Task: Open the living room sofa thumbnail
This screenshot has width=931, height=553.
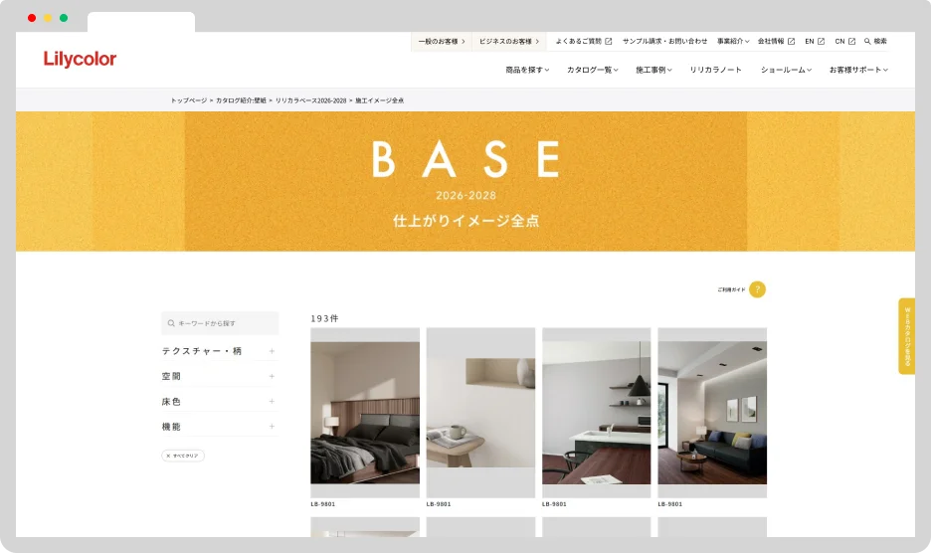Action: coord(712,412)
